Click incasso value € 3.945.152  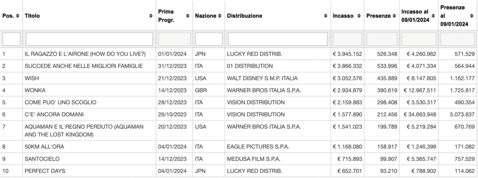[x=347, y=54]
